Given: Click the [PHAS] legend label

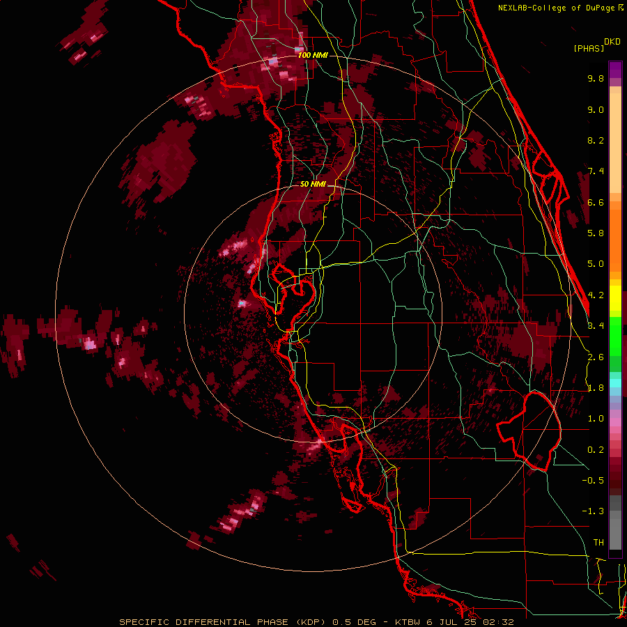Looking at the screenshot, I should tap(589, 48).
